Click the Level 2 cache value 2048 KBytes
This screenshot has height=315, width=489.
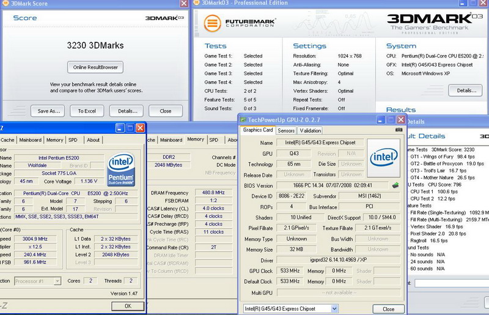click(116, 254)
